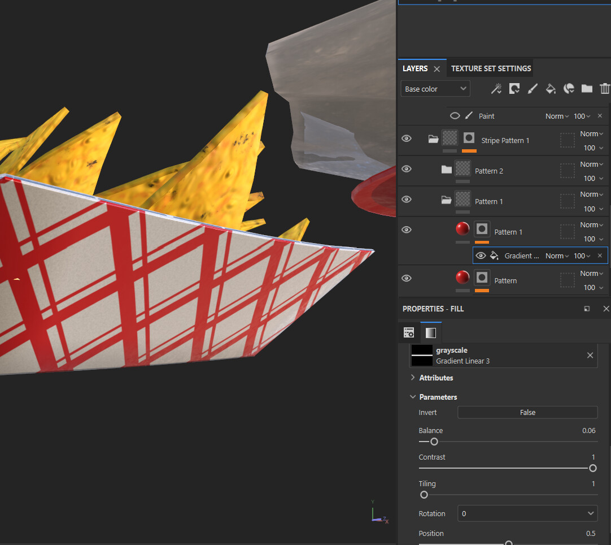The width and height of the screenshot is (611, 545).
Task: Hide the Stripe Pattern 1 folder
Action: pos(407,139)
